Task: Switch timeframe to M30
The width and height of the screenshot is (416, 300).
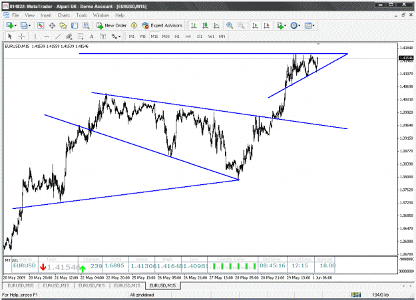Action: click(166, 37)
